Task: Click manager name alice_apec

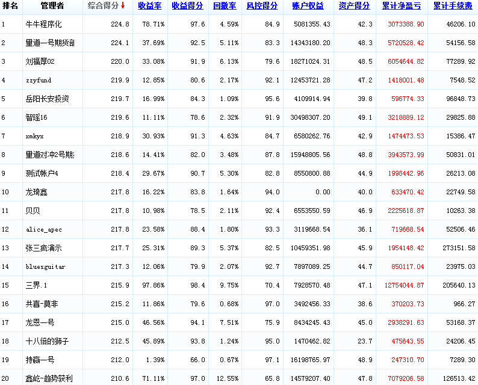Action: [x=44, y=230]
